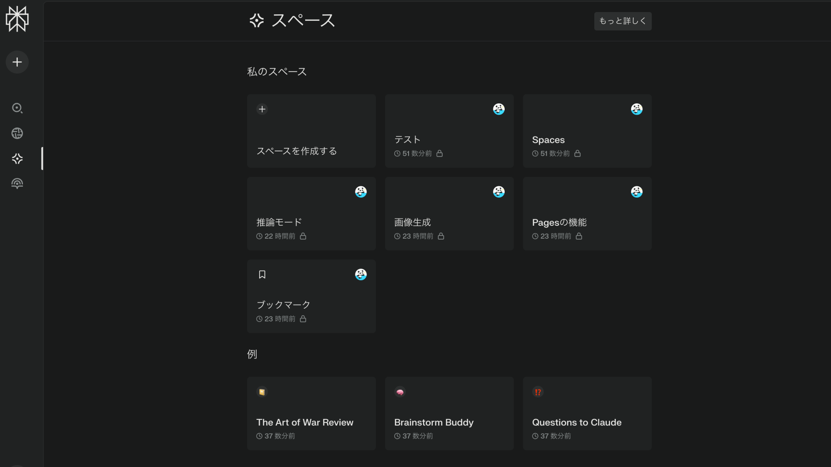Click the bookmark icon on the ブックマーク card

click(x=262, y=274)
